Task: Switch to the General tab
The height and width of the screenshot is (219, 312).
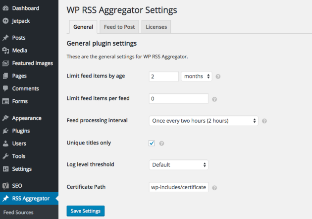Action: click(83, 27)
